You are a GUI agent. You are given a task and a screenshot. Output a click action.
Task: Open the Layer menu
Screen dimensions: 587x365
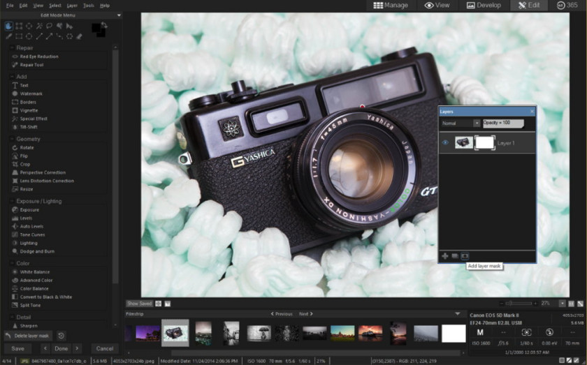click(x=72, y=6)
